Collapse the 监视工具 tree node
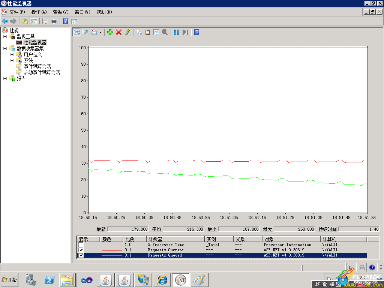 (5, 36)
